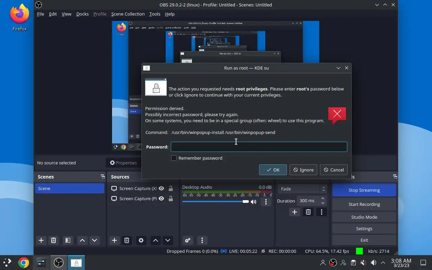Cancel the Run as root dialog
This screenshot has height=270, width=432.
pyautogui.click(x=334, y=170)
